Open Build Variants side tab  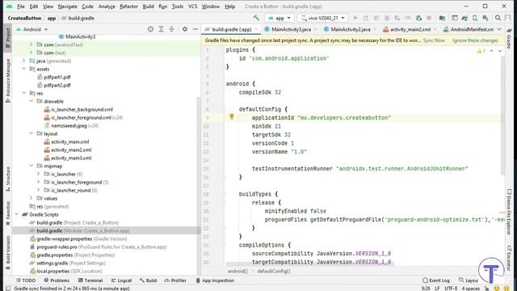pyautogui.click(x=8, y=253)
